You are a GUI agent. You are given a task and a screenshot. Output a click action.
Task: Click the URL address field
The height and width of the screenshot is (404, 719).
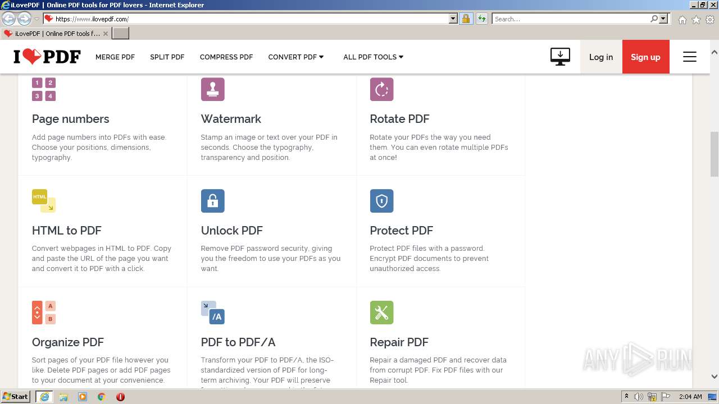pyautogui.click(x=251, y=19)
